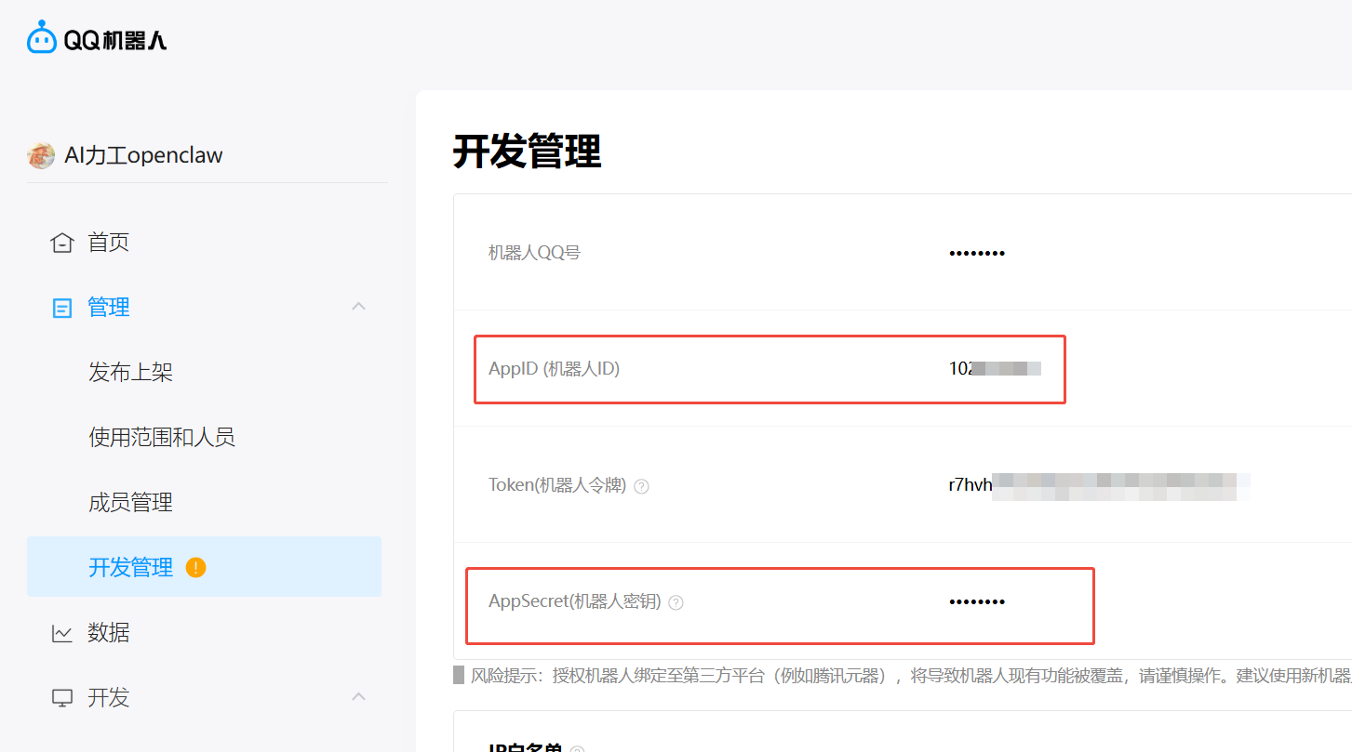The height and width of the screenshot is (752, 1352).
Task: Click the AI力工openclaw bot avatar
Action: pyautogui.click(x=41, y=155)
